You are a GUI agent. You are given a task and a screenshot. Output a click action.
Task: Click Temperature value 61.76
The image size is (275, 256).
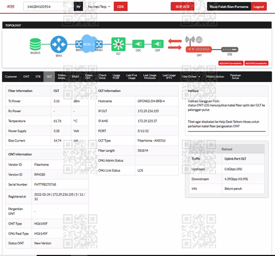coord(57,121)
